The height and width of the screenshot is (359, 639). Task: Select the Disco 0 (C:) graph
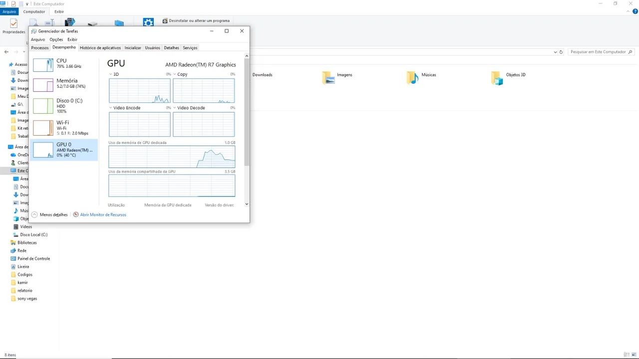tap(43, 106)
